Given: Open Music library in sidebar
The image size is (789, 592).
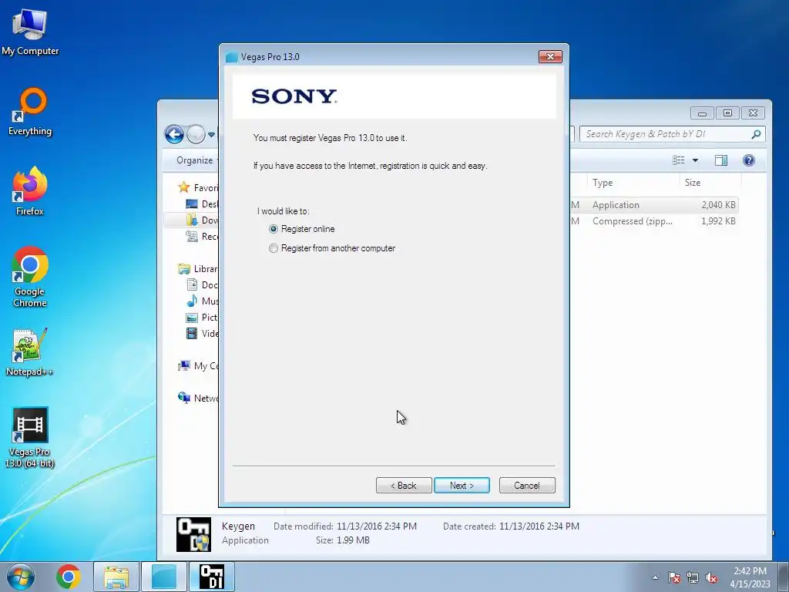Looking at the screenshot, I should pyautogui.click(x=203, y=301).
